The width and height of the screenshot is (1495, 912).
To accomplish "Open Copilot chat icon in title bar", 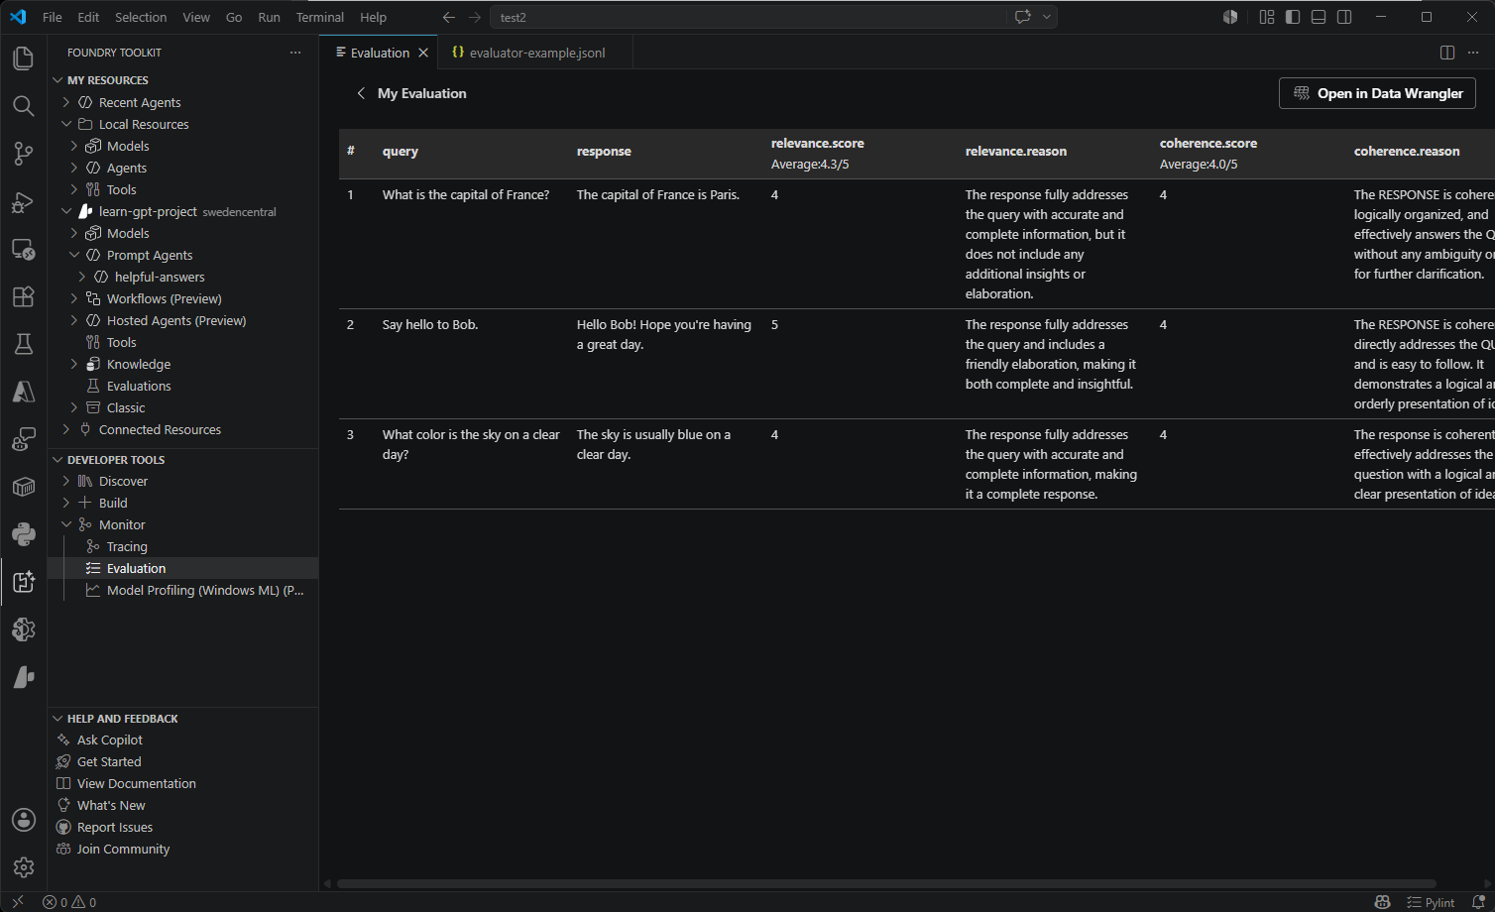I will coord(1023,17).
